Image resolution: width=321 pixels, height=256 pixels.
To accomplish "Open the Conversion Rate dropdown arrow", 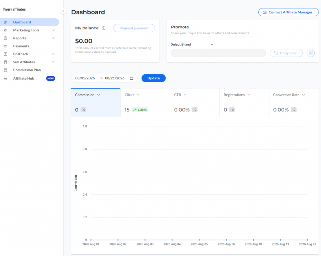I will (303, 95).
